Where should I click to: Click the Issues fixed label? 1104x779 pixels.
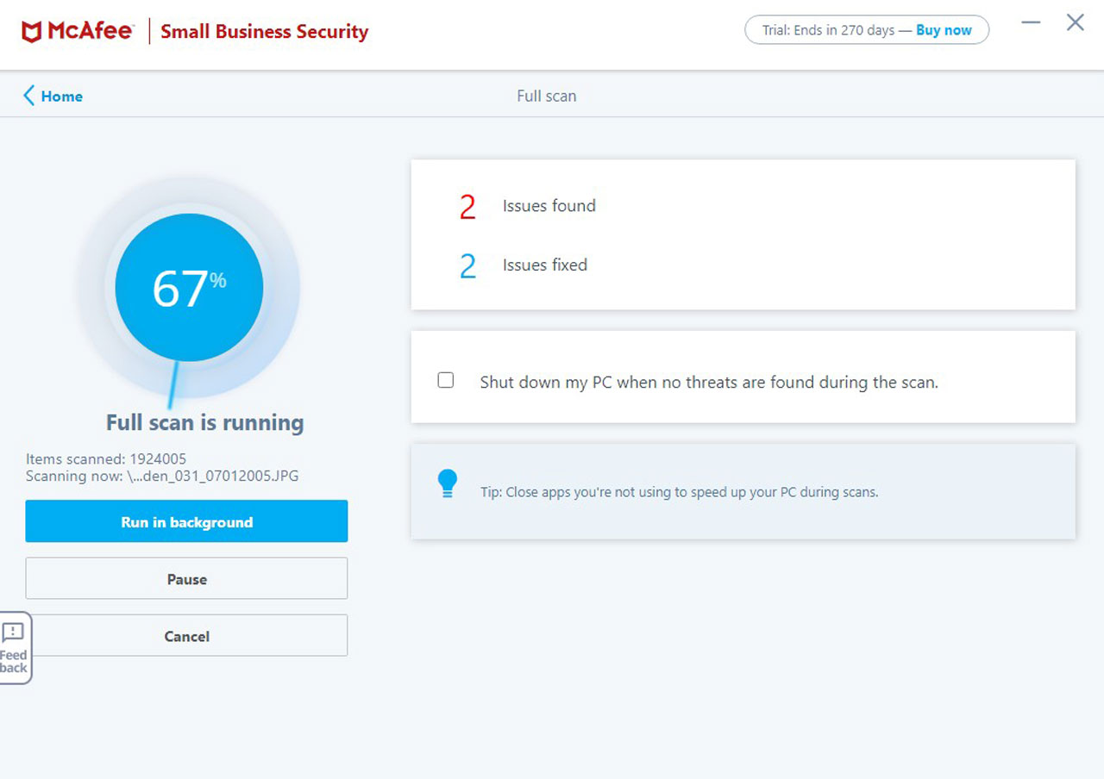(x=544, y=265)
